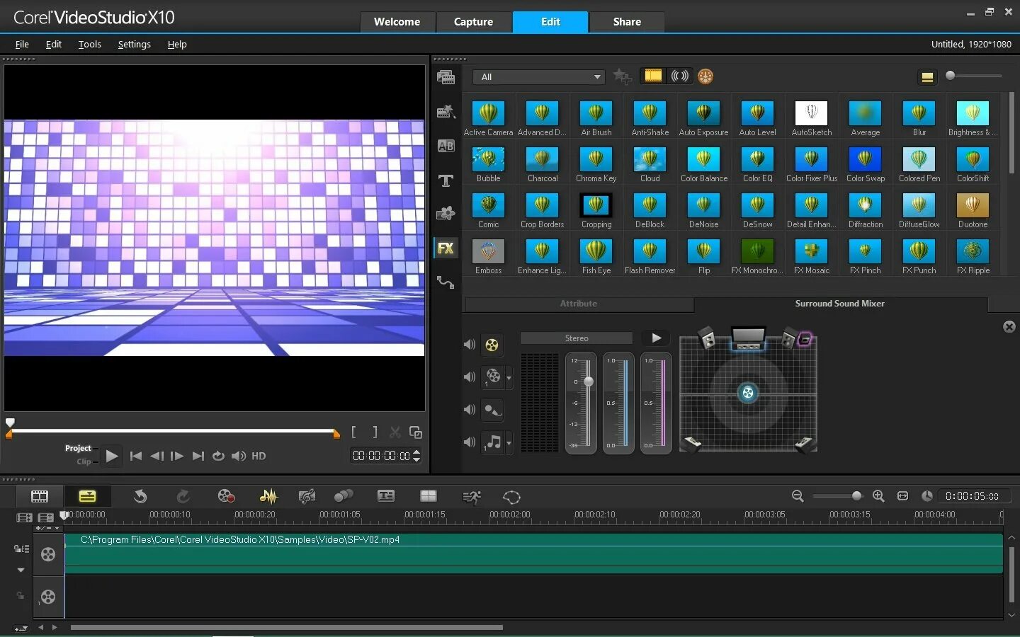Viewport: 1020px width, 637px height.
Task: Open the Subtitle Editor tool
Action: coord(386,496)
